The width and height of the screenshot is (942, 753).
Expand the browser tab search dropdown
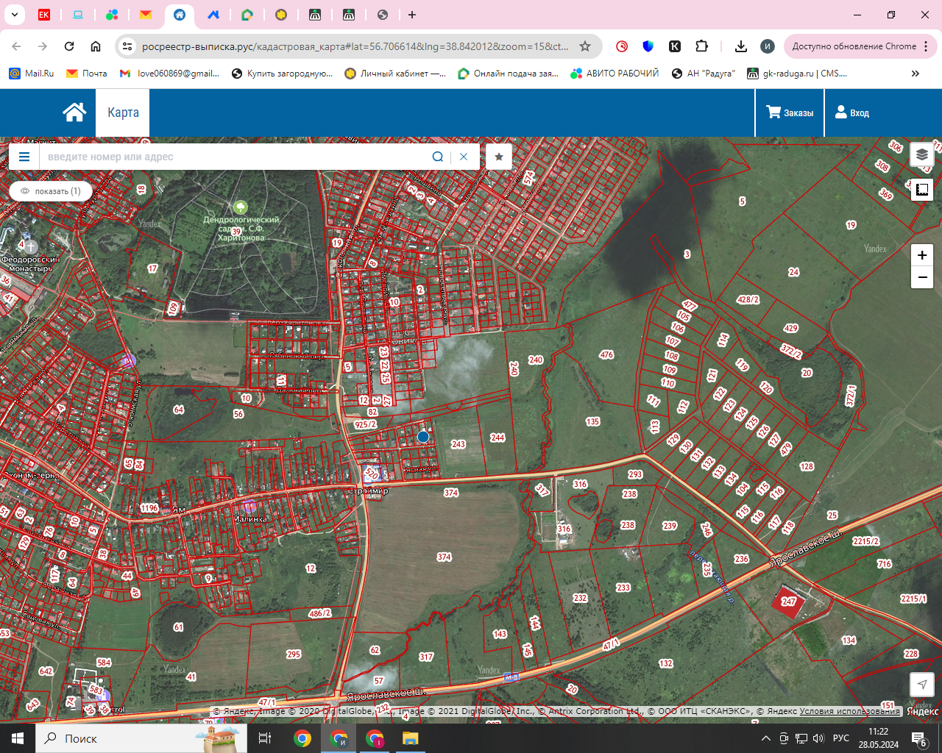pyautogui.click(x=15, y=15)
